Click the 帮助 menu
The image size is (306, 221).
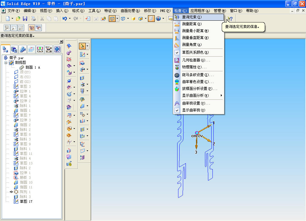coord(252,11)
